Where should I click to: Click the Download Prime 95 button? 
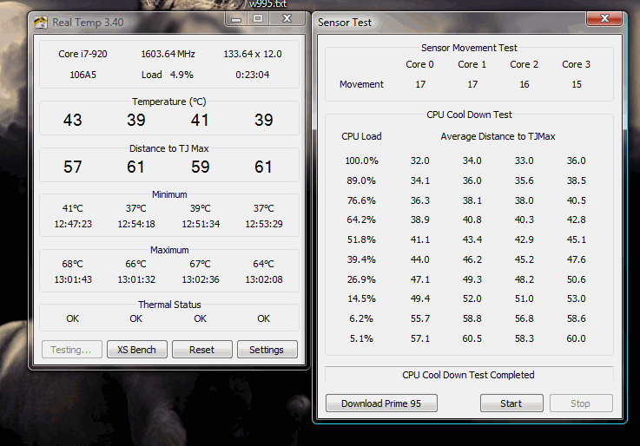coord(381,403)
